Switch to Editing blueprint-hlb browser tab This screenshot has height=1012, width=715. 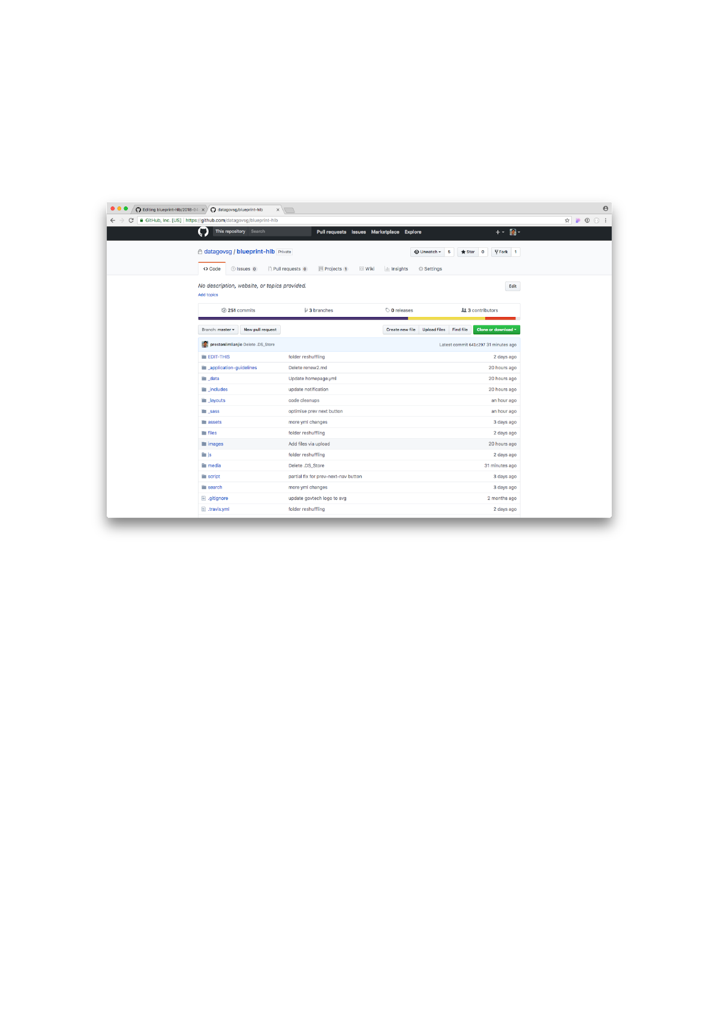click(x=169, y=209)
